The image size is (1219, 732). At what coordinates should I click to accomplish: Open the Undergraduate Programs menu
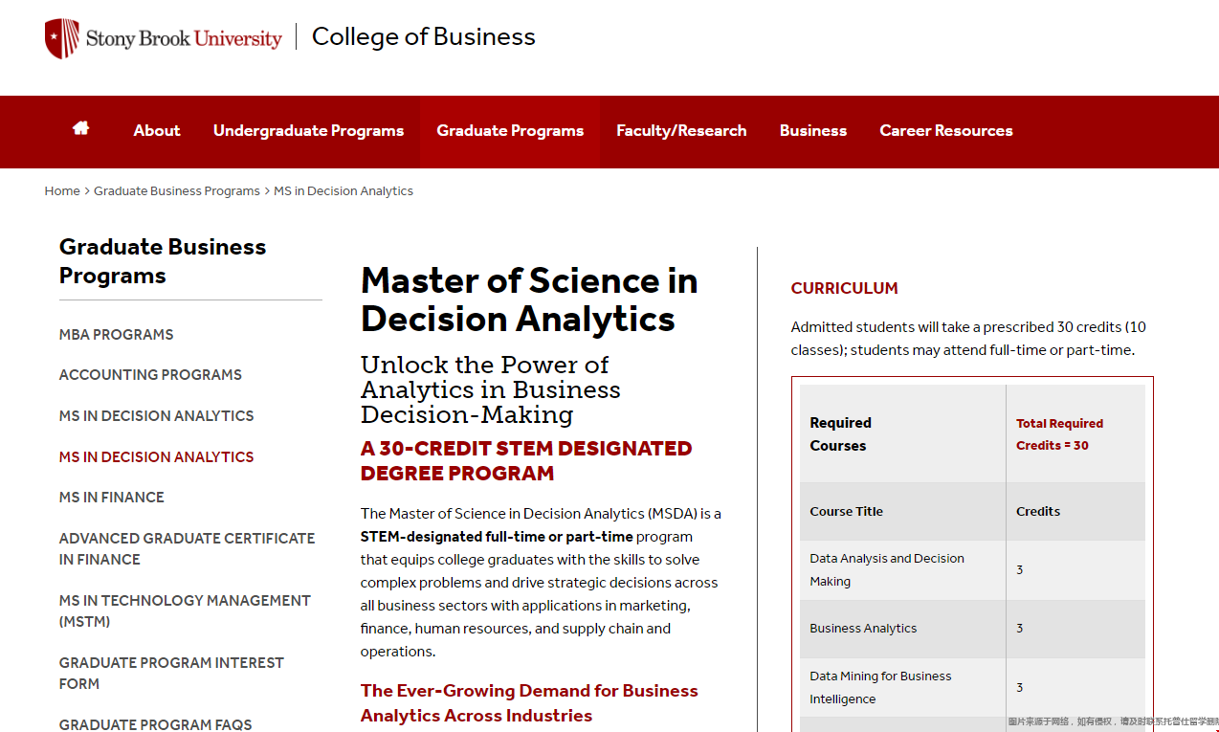(x=308, y=131)
